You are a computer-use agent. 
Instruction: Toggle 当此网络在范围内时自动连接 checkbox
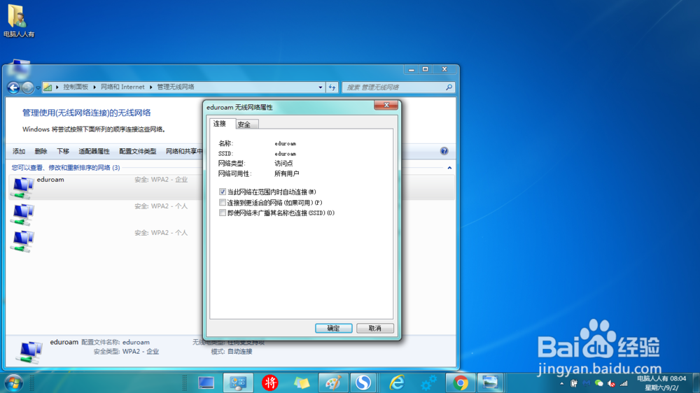223,192
